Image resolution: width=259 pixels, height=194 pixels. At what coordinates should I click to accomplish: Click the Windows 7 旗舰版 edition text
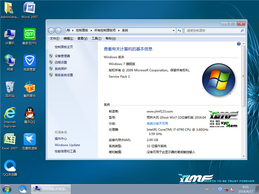122,64
